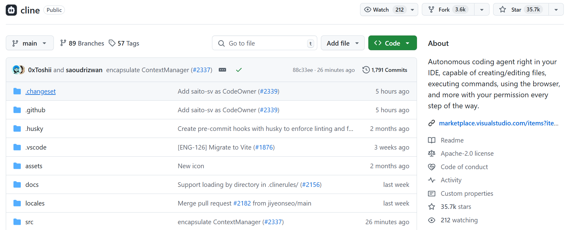
Task: Click the contributor avatars on latest commit
Action: [18, 70]
